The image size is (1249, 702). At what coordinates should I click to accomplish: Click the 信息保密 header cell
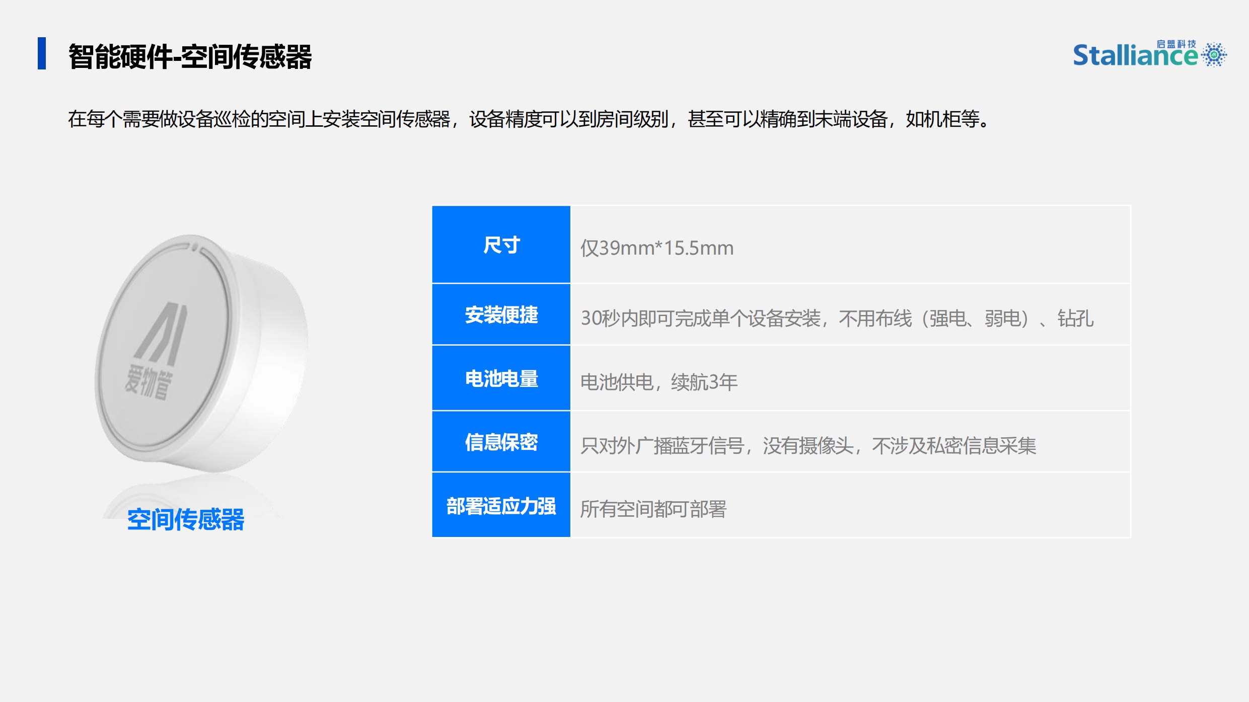[x=501, y=442]
